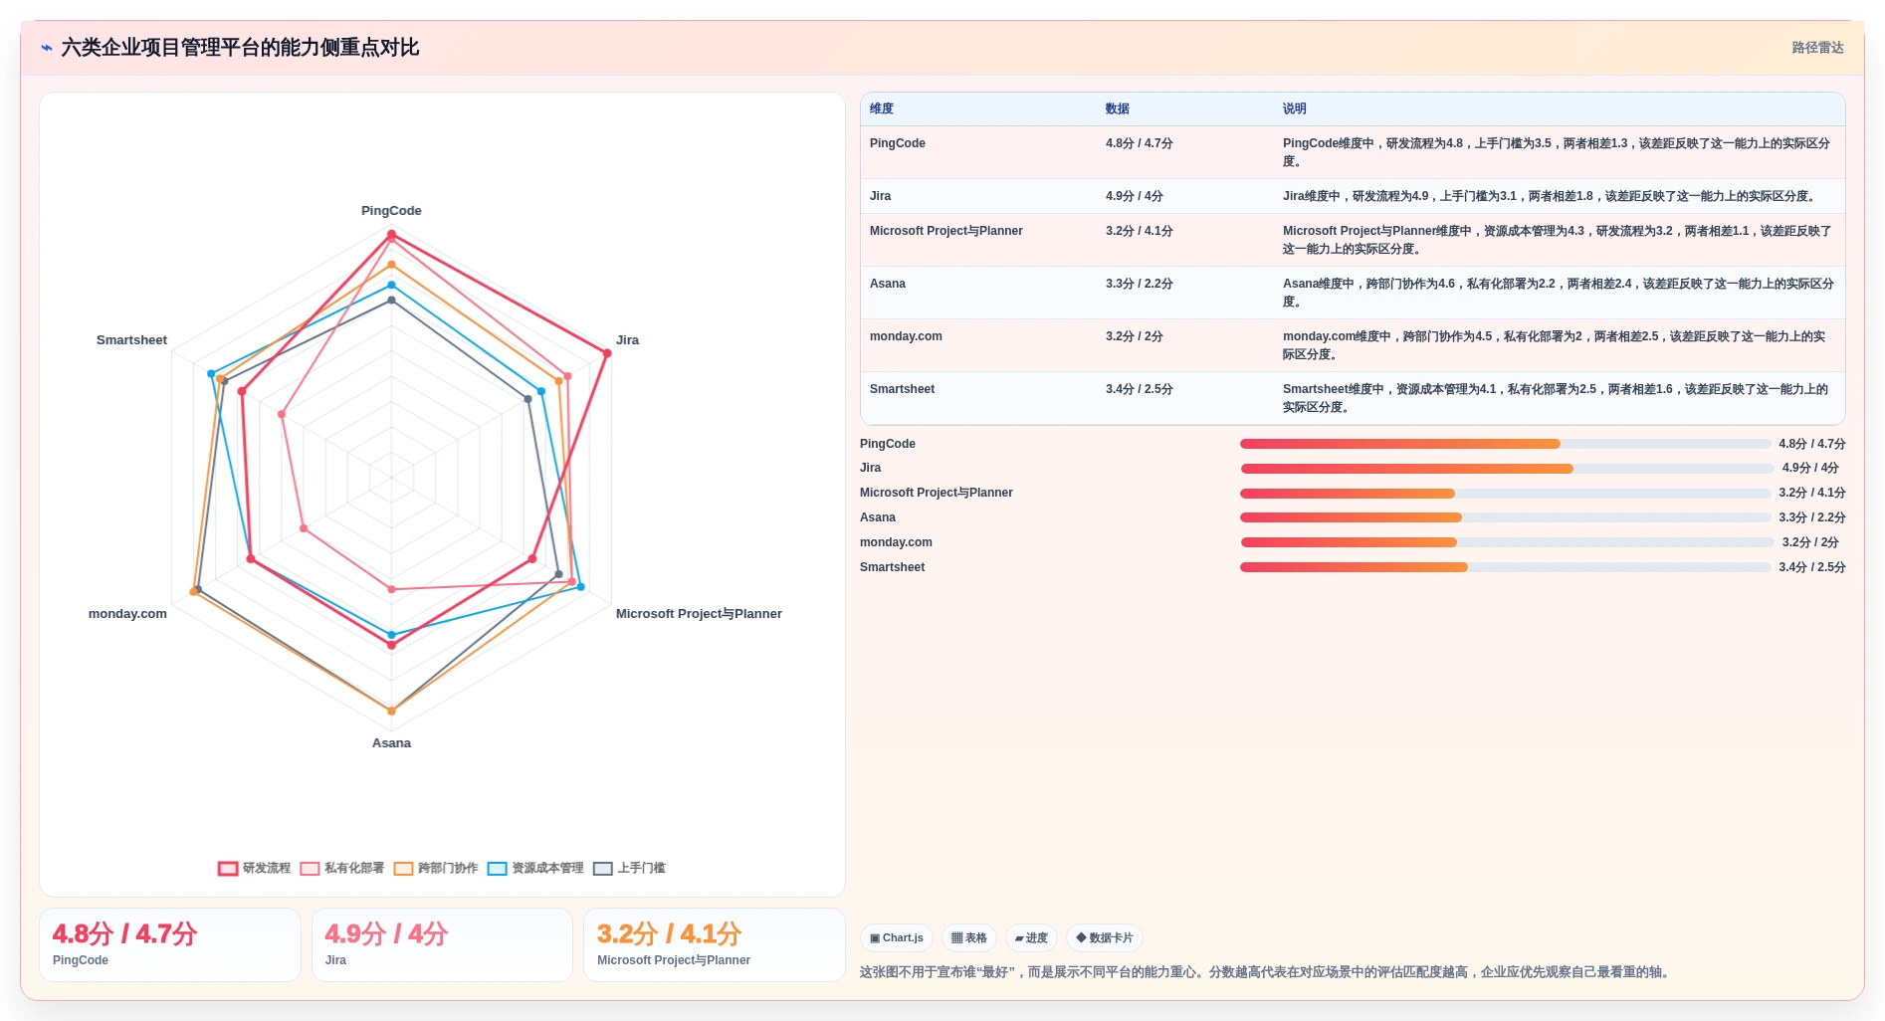Click the PingCode progress bar

pyautogui.click(x=1505, y=444)
